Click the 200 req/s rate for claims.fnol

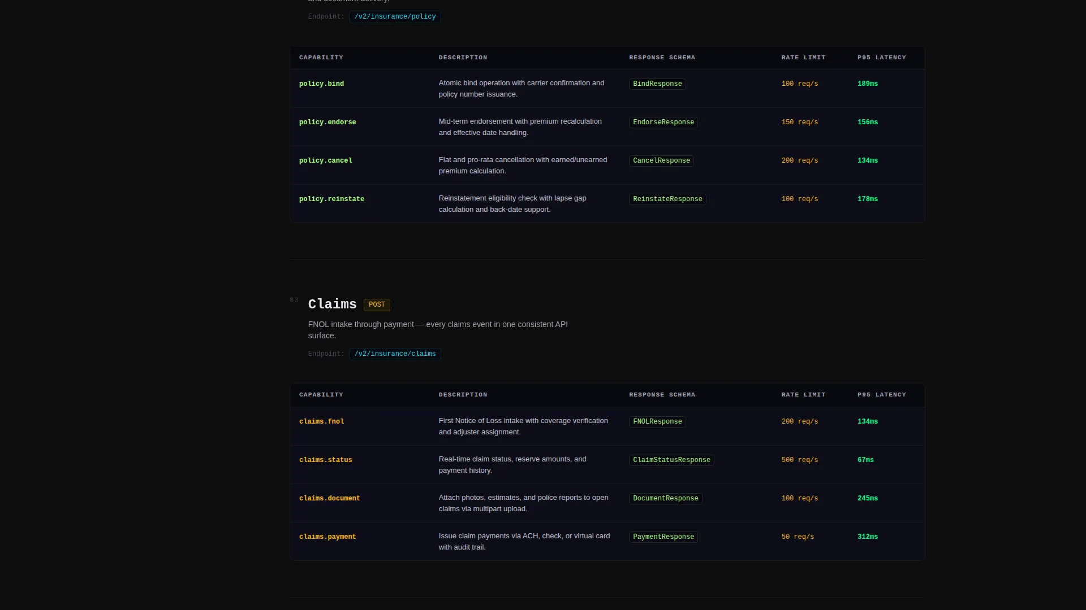tap(800, 422)
